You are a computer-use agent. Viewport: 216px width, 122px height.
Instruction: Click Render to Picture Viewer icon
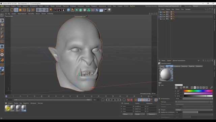click(59, 10)
